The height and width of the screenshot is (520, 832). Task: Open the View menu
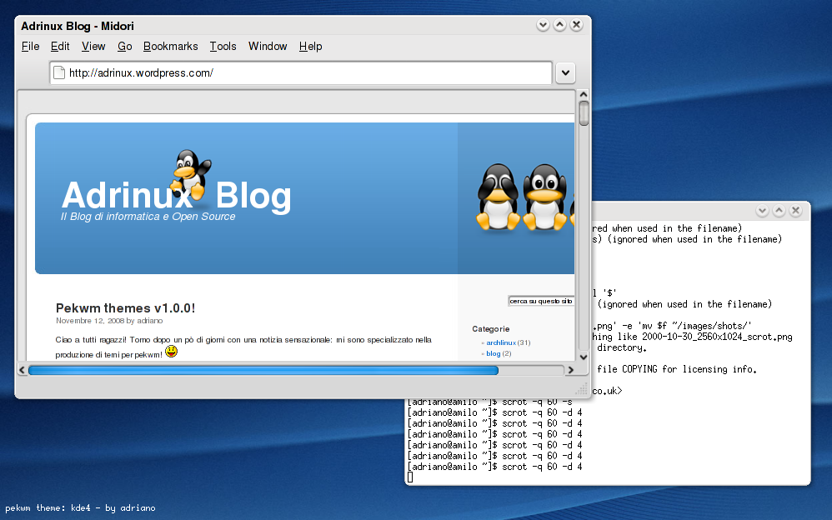(x=93, y=47)
